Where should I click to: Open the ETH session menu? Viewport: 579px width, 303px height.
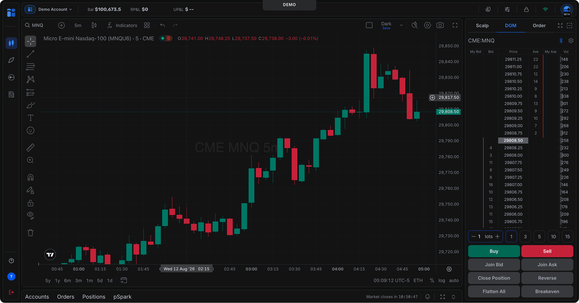click(x=418, y=280)
